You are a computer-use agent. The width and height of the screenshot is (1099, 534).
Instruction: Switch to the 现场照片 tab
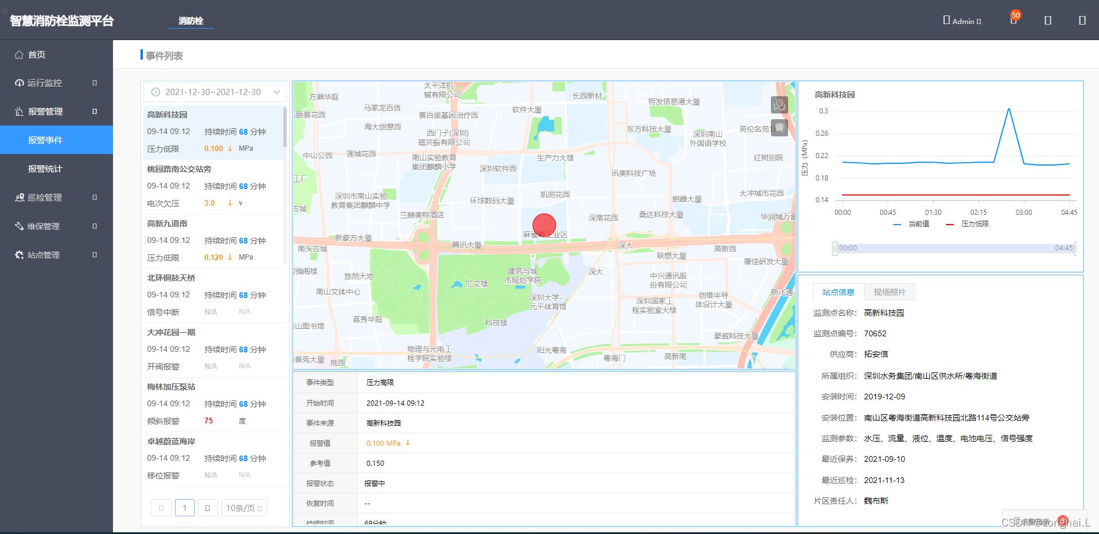tap(890, 292)
